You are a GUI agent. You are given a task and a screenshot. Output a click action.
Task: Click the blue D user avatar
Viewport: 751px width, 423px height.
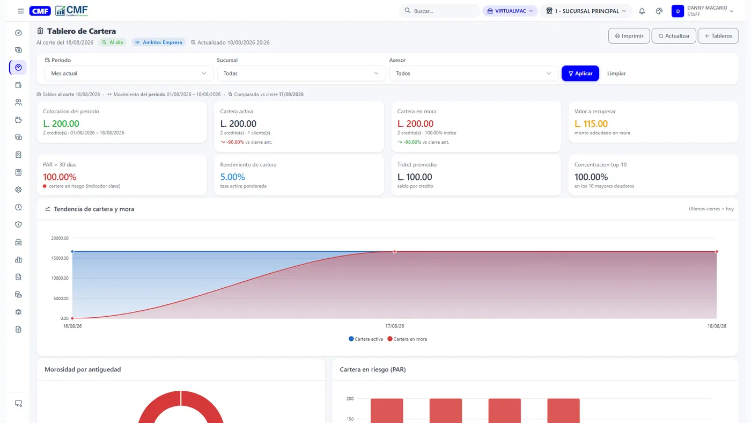[x=678, y=11]
